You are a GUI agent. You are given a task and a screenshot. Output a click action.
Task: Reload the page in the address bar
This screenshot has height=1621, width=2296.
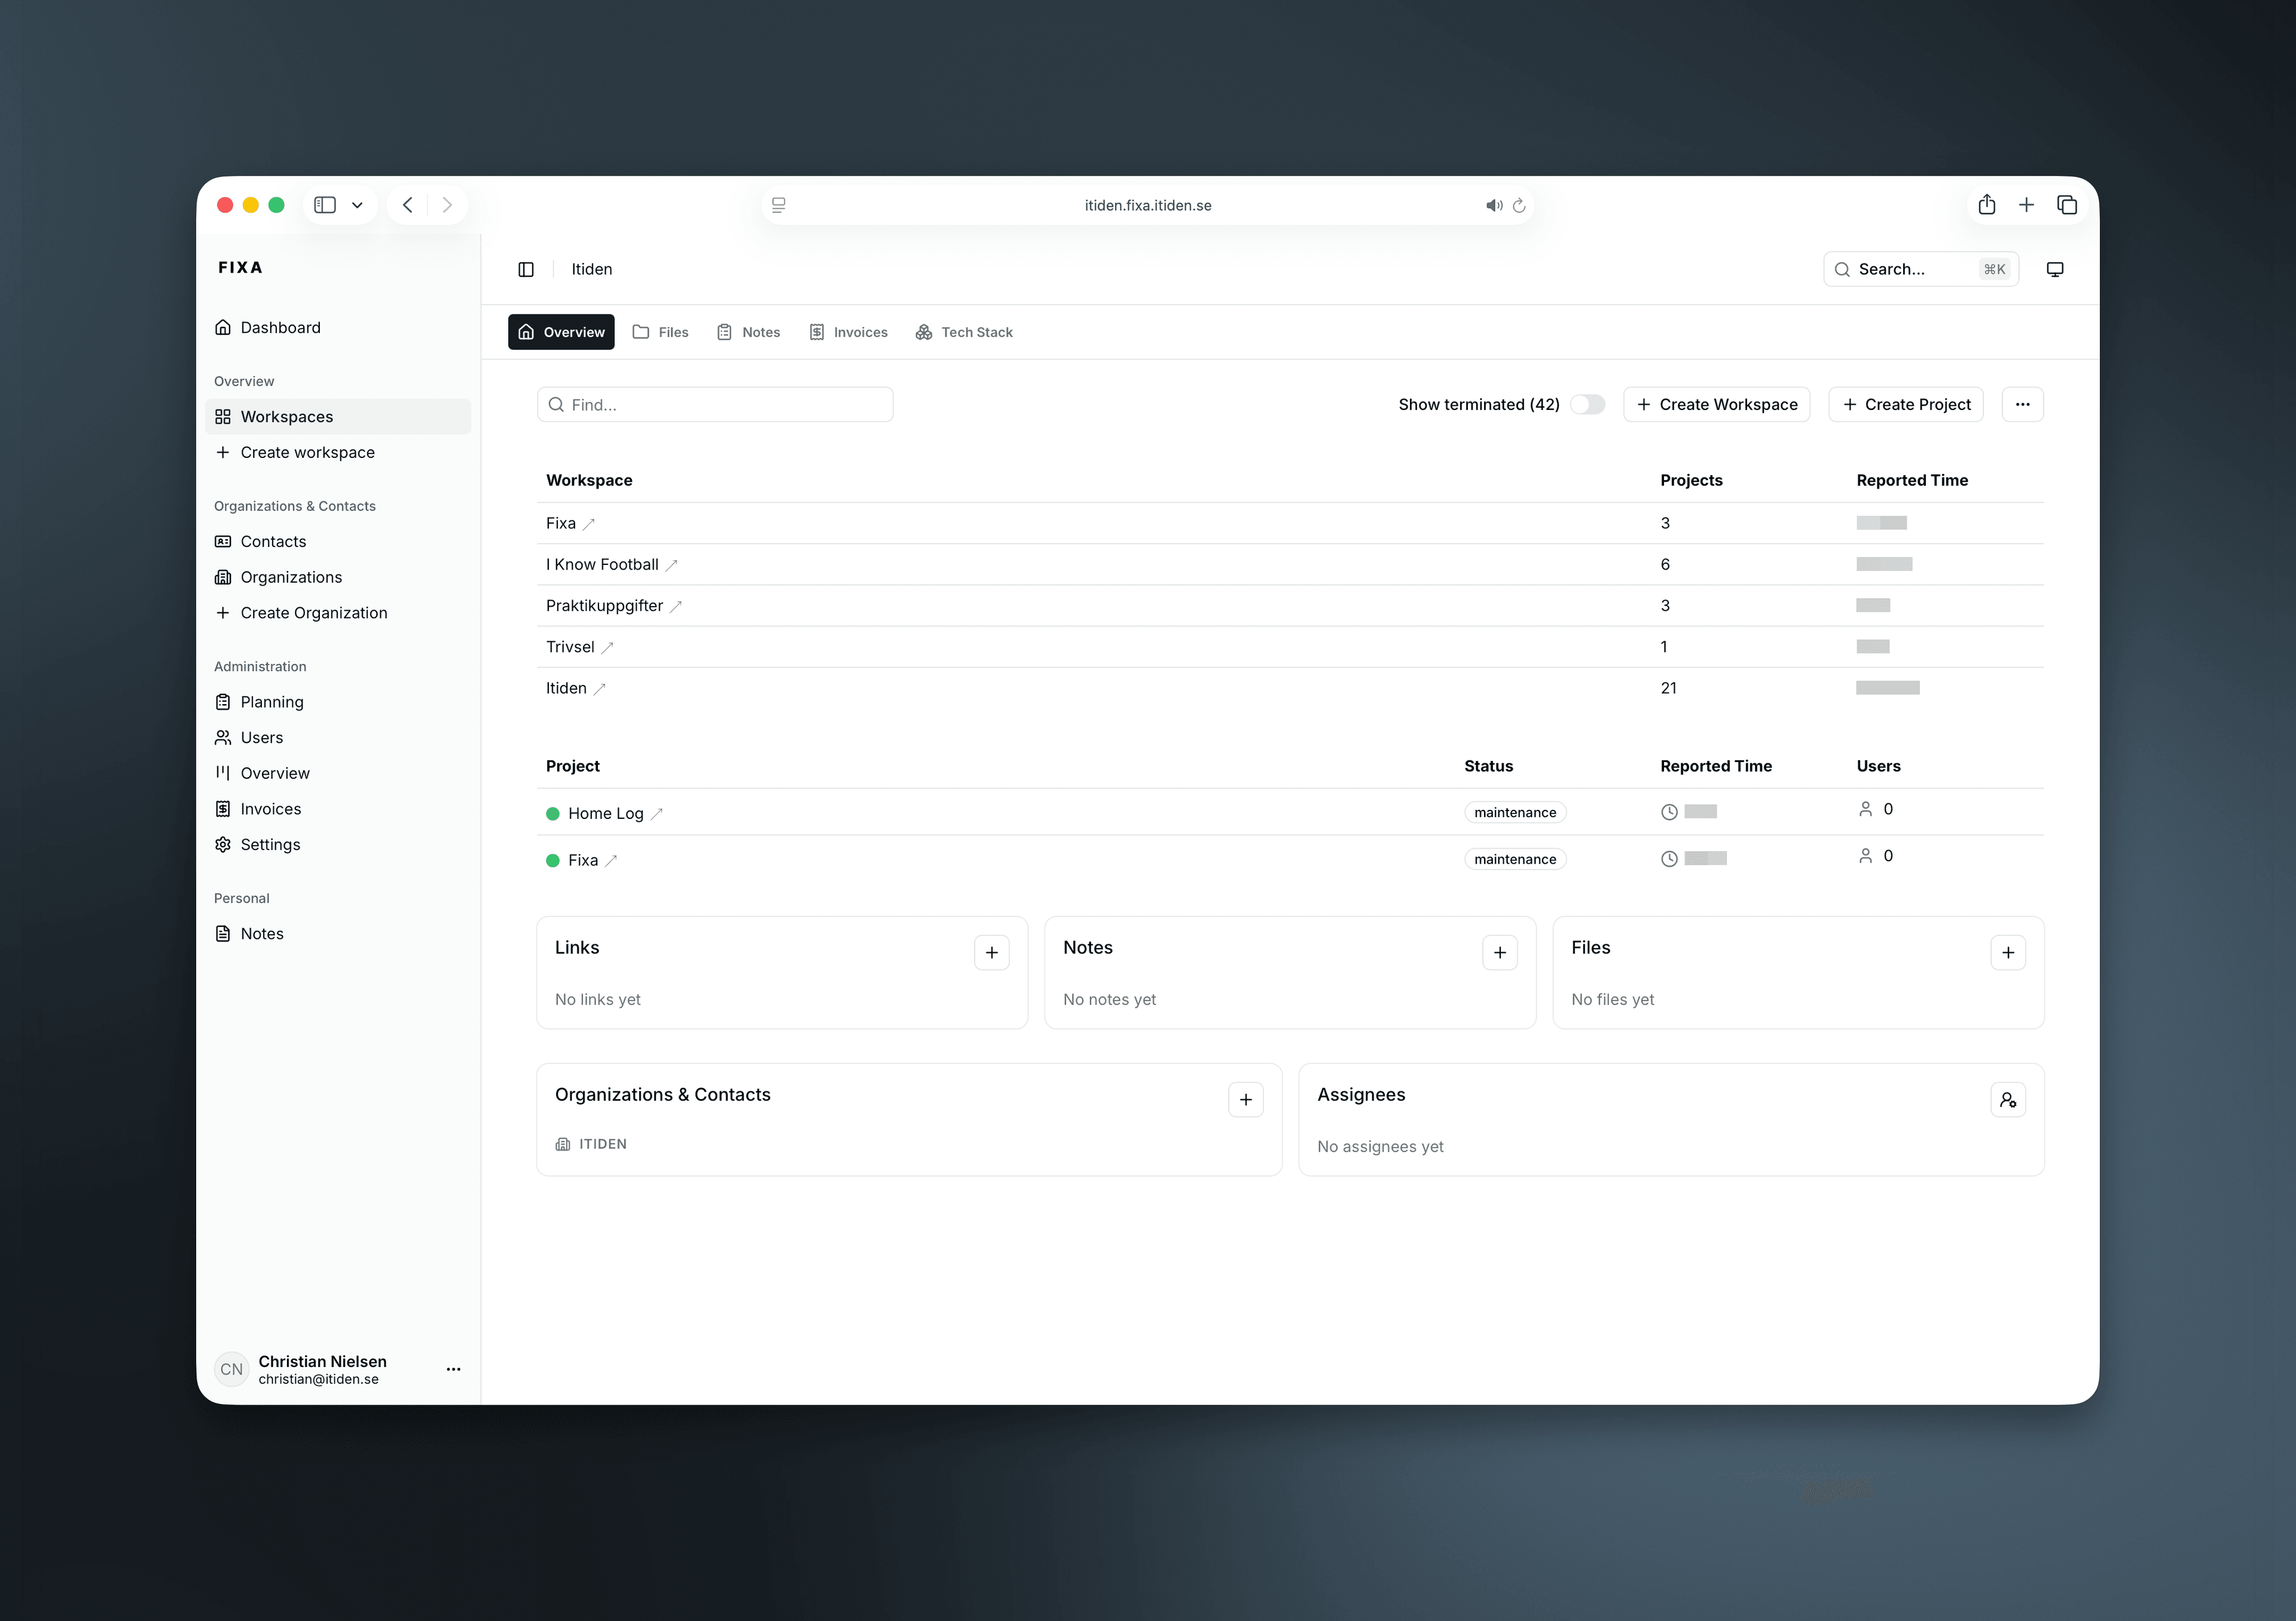pyautogui.click(x=1519, y=205)
